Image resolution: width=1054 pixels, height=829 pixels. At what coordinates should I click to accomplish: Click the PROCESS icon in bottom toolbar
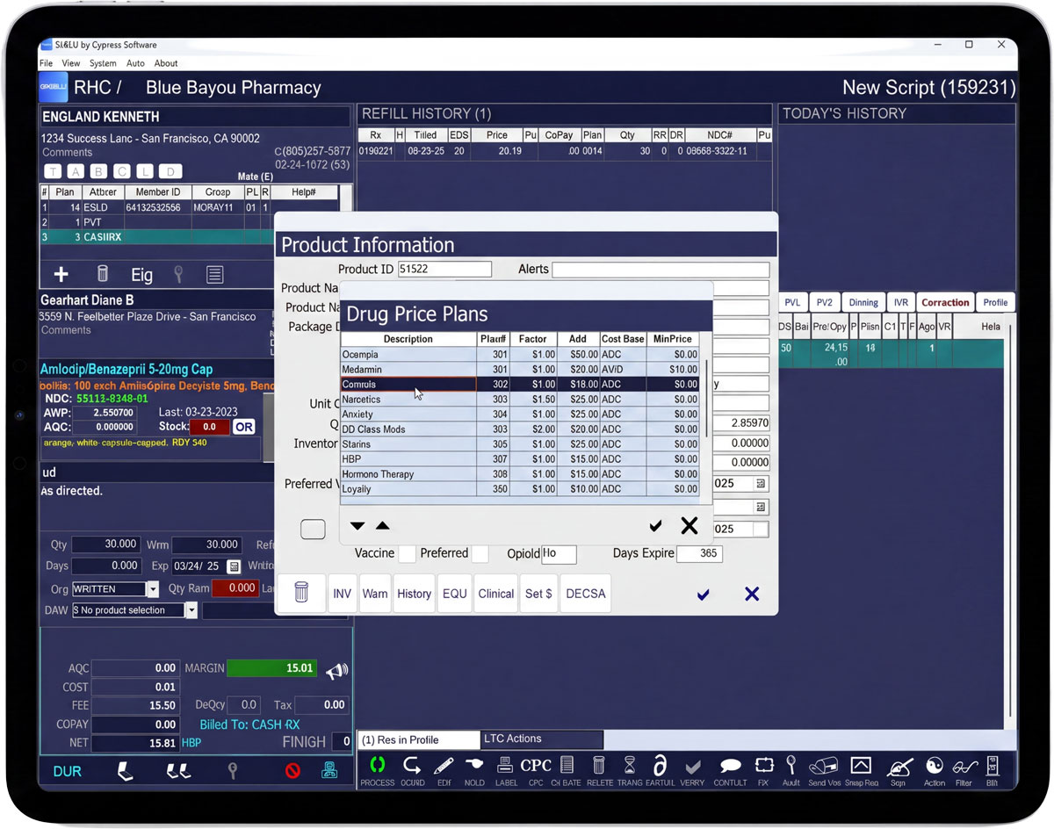coord(377,765)
